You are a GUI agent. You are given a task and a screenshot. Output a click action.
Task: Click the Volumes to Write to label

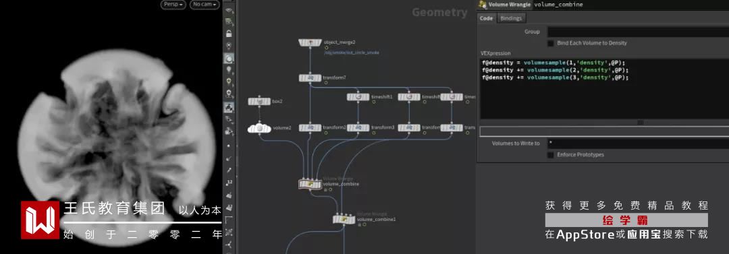coord(516,144)
